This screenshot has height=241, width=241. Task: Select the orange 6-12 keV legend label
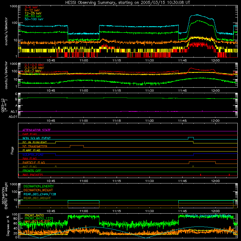click(x=32, y=10)
